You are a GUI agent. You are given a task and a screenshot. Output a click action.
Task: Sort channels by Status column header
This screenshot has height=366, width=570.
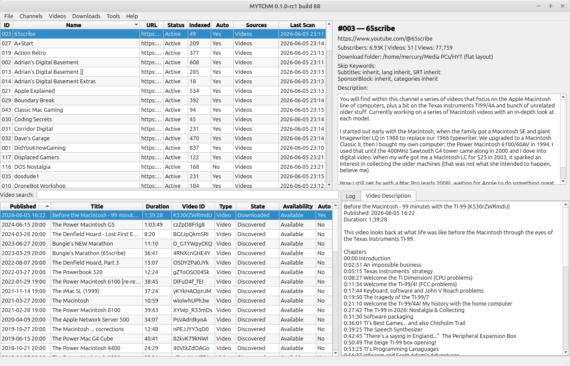coord(176,25)
